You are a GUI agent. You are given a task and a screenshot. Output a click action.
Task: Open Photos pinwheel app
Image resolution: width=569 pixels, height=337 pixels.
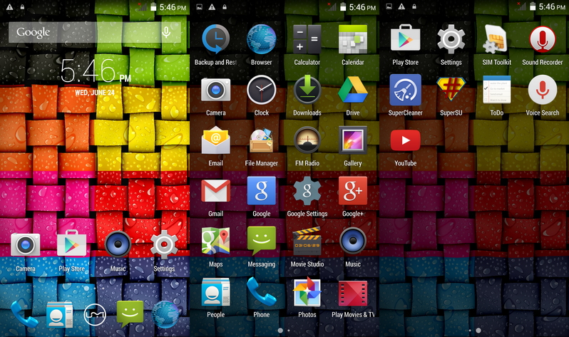(x=307, y=291)
